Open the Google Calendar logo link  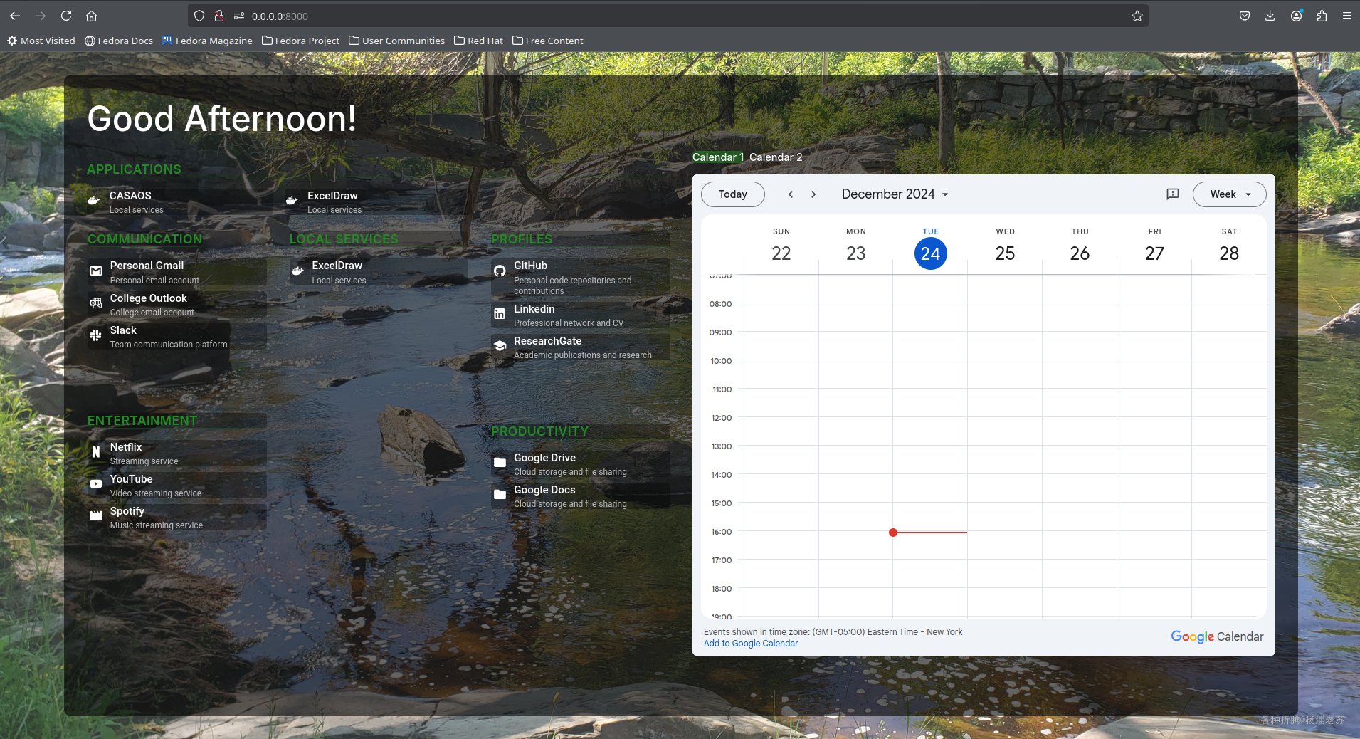[1217, 636]
